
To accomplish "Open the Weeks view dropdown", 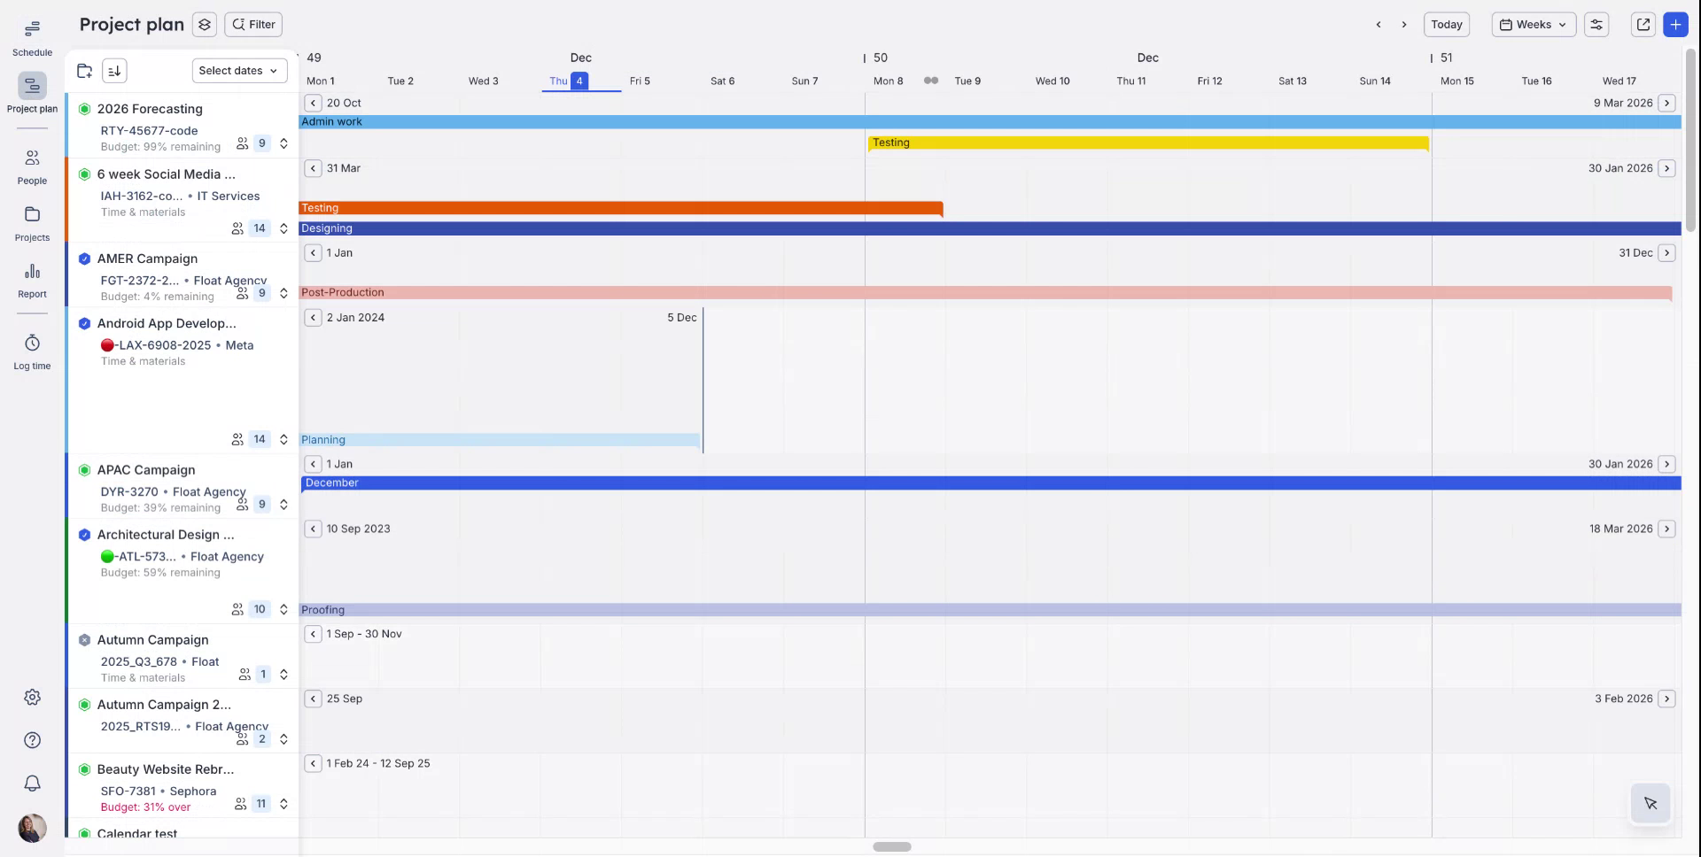I will click(x=1533, y=25).
